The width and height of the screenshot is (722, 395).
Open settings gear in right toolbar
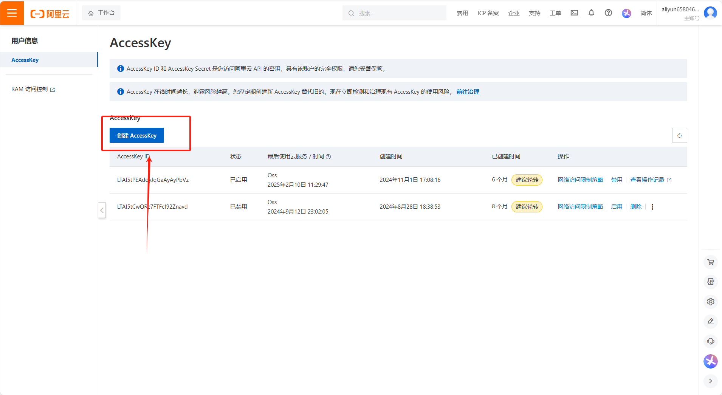[x=711, y=302]
